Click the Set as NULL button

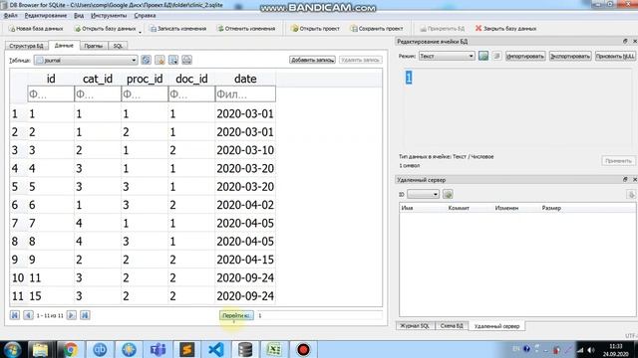[x=615, y=56]
